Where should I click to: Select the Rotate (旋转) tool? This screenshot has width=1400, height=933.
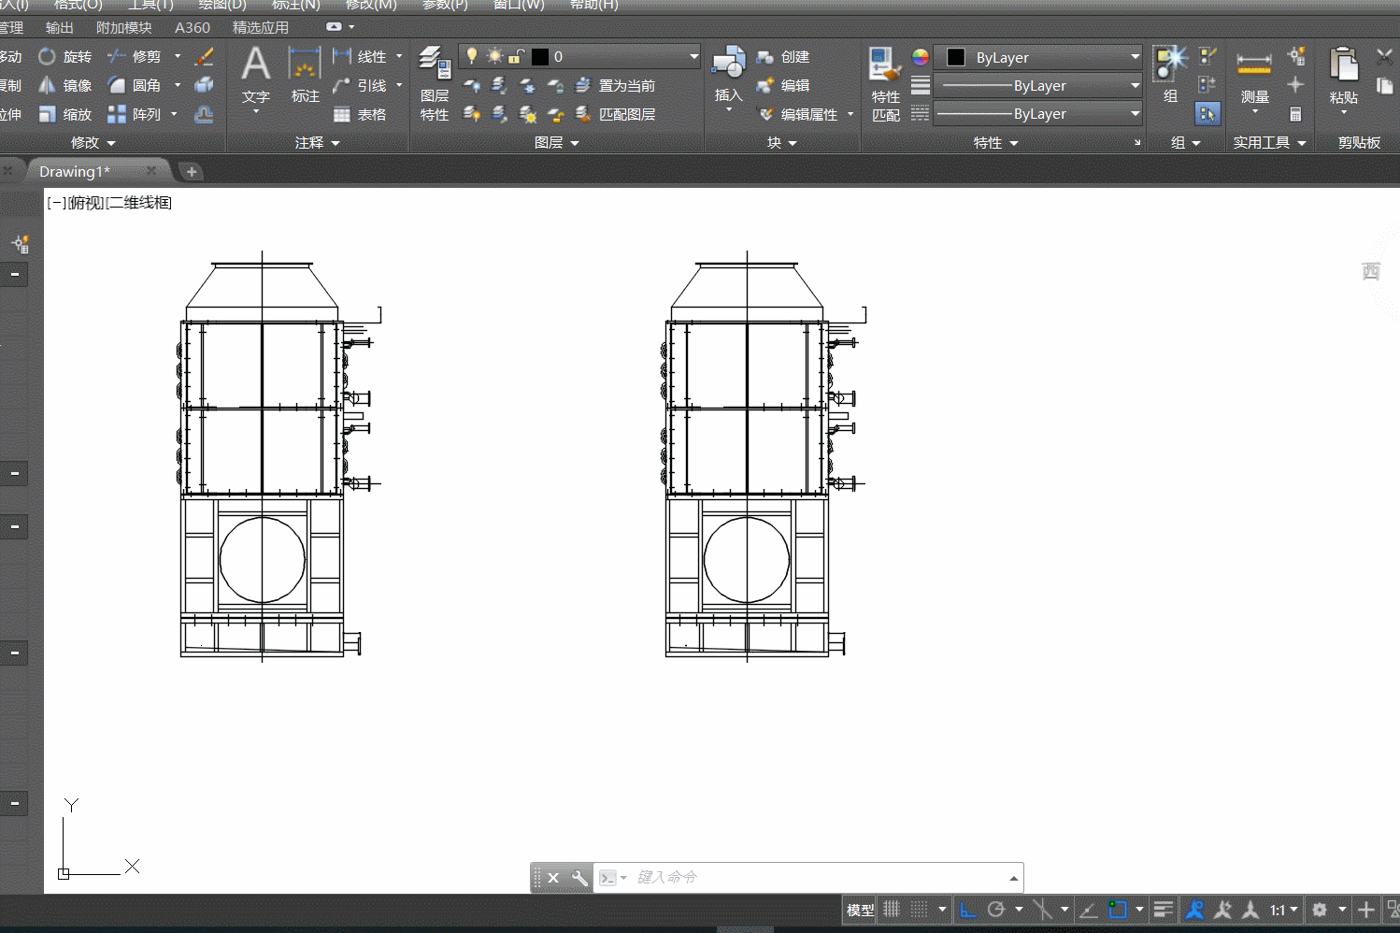[64, 57]
